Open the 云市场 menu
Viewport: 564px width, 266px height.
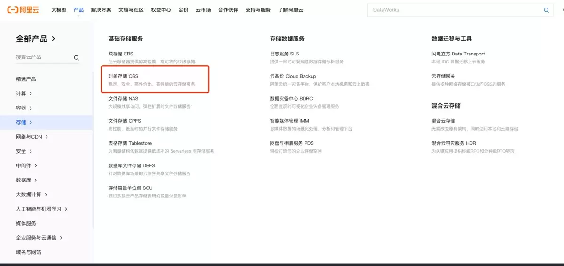click(203, 10)
